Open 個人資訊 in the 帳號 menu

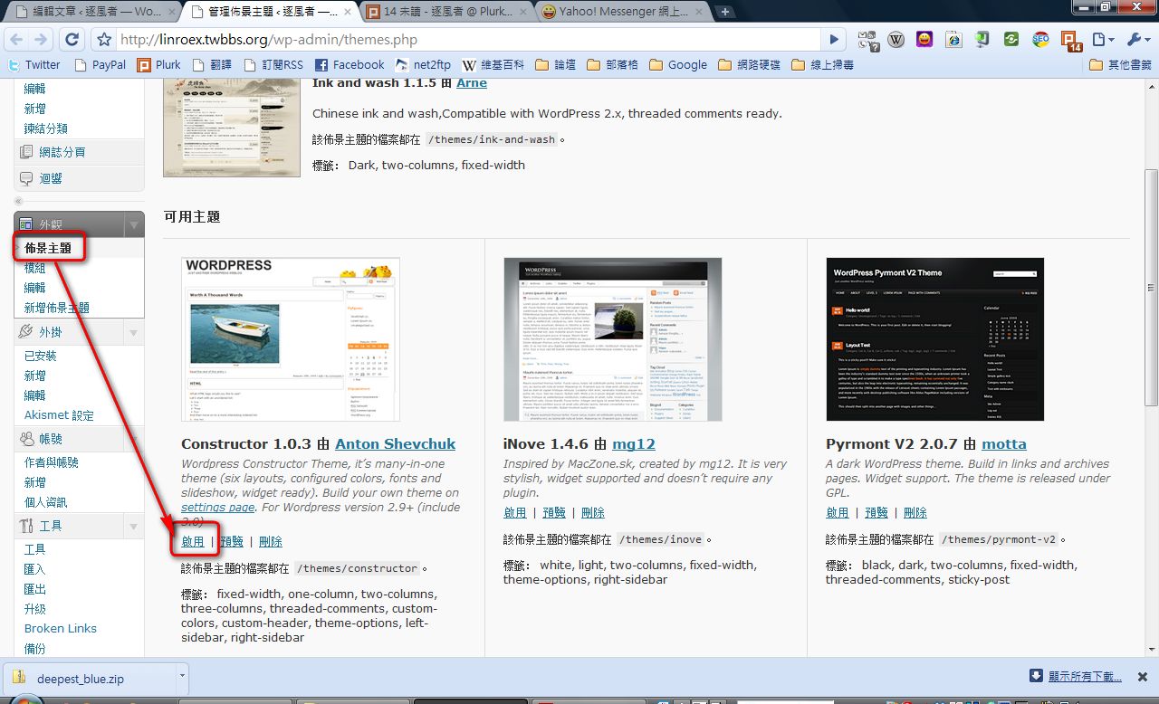coord(46,502)
